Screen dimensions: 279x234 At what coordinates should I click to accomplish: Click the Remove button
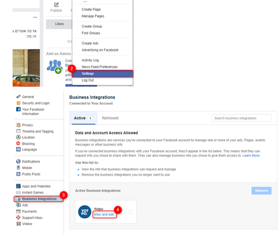[261, 190]
